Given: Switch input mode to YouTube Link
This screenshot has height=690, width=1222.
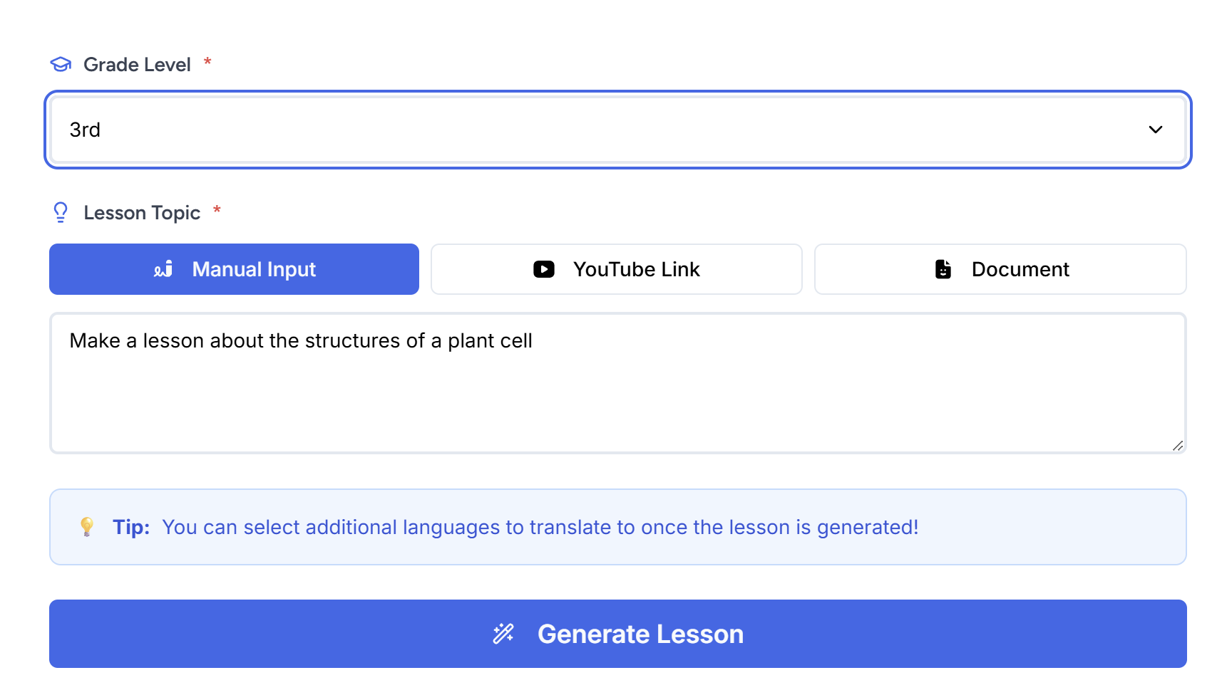Looking at the screenshot, I should coord(616,269).
